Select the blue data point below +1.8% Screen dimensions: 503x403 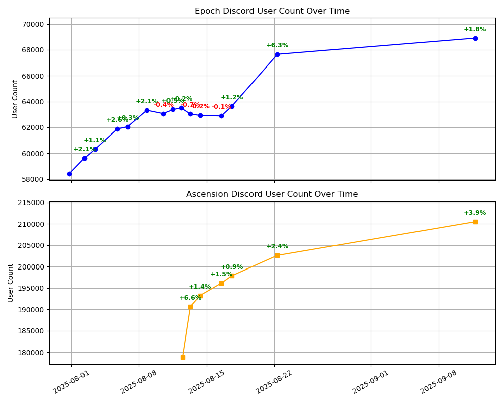click(x=475, y=39)
